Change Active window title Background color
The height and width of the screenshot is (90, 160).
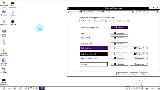[x=139, y=54]
